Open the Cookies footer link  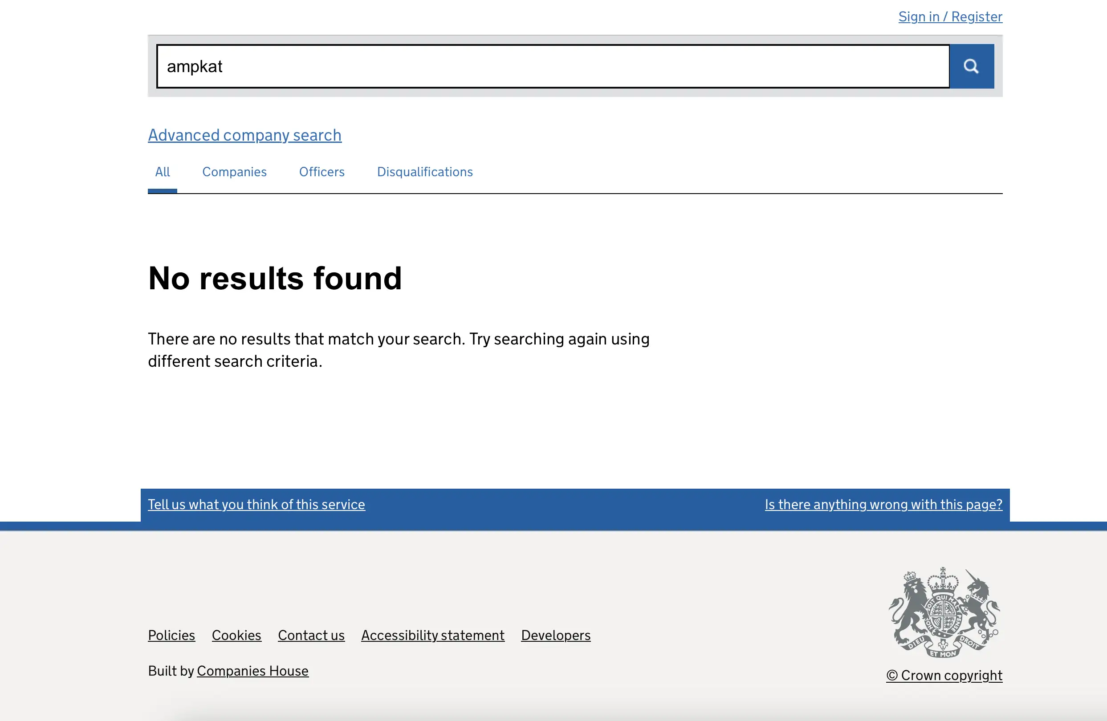click(236, 635)
